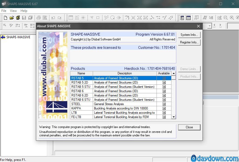Click the Demo Limits... button
The image size is (239, 162).
pyautogui.click(x=189, y=69)
